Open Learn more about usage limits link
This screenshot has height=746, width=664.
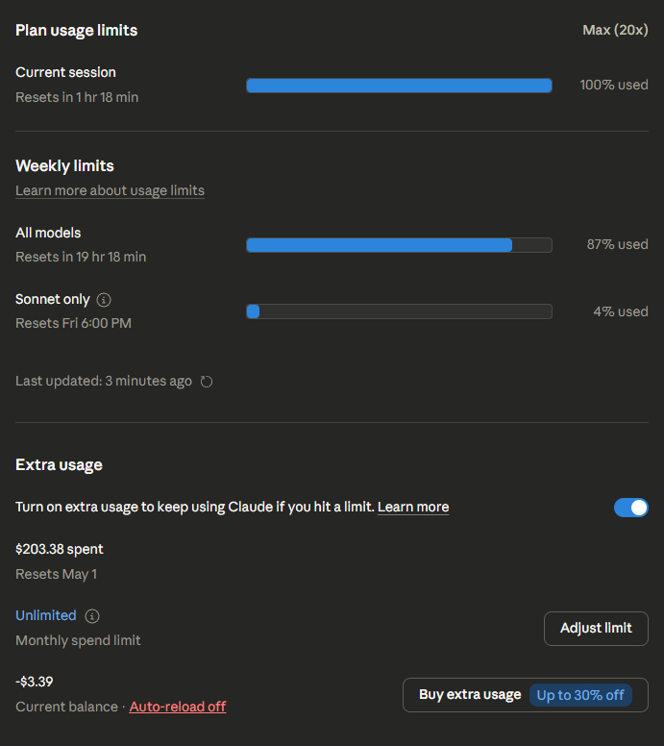(110, 190)
